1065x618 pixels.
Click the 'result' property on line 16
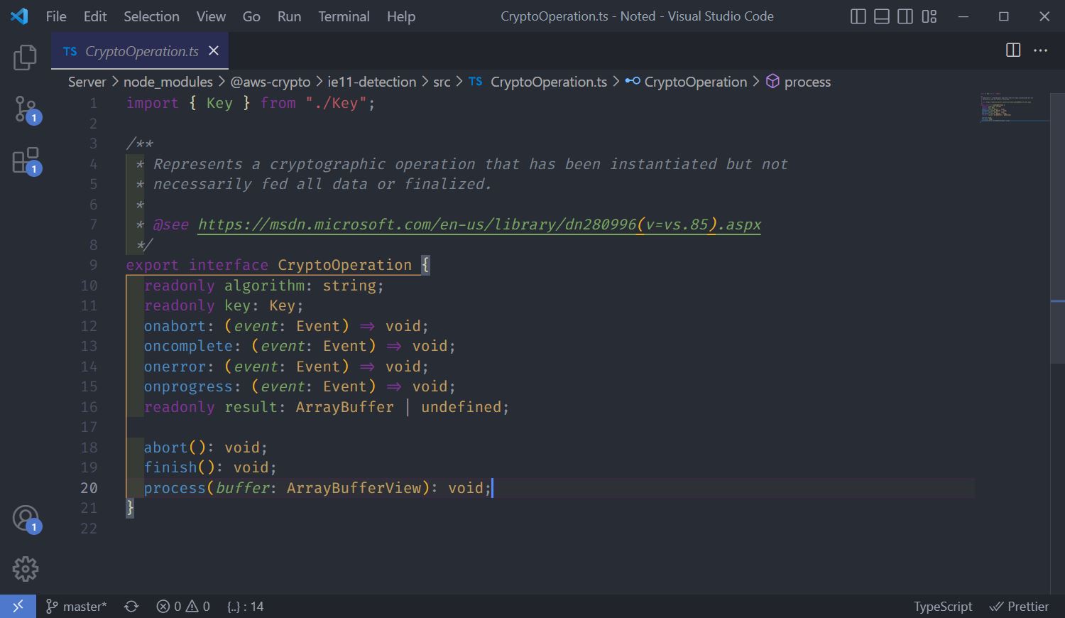point(251,407)
